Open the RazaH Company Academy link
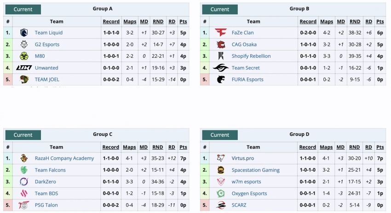Screen dimensions: 391x213 (64, 158)
